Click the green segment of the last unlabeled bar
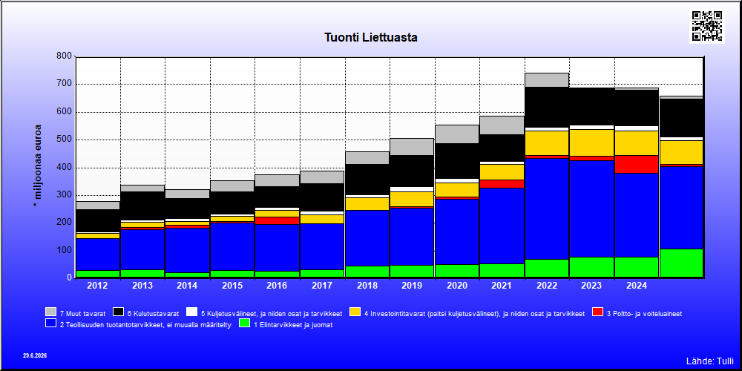 681,263
